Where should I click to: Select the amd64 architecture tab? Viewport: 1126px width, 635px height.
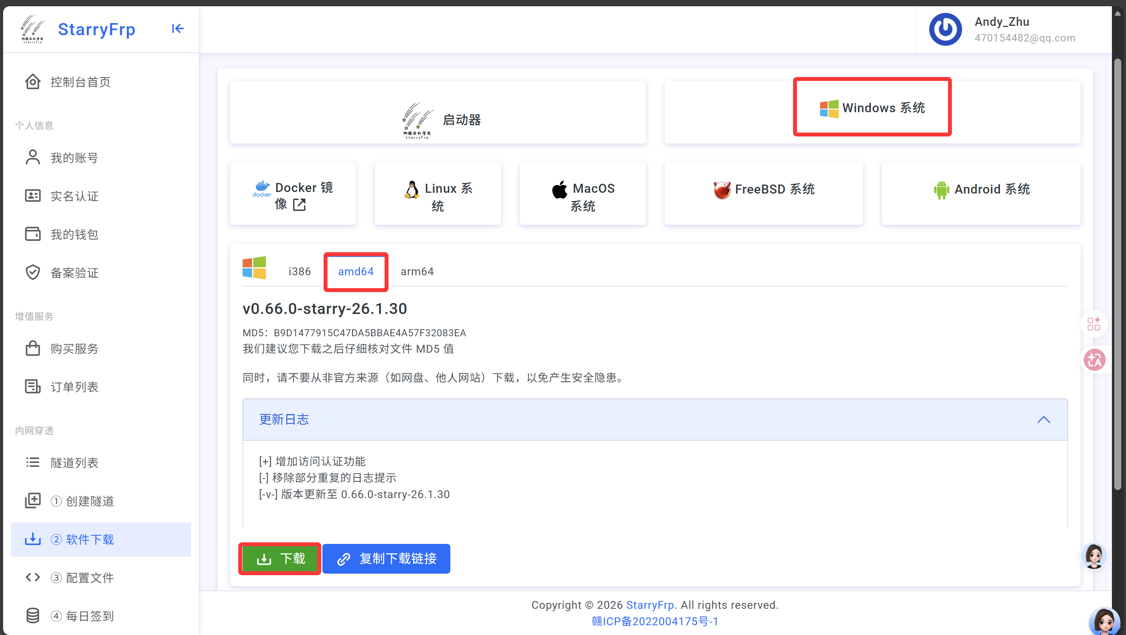point(355,272)
